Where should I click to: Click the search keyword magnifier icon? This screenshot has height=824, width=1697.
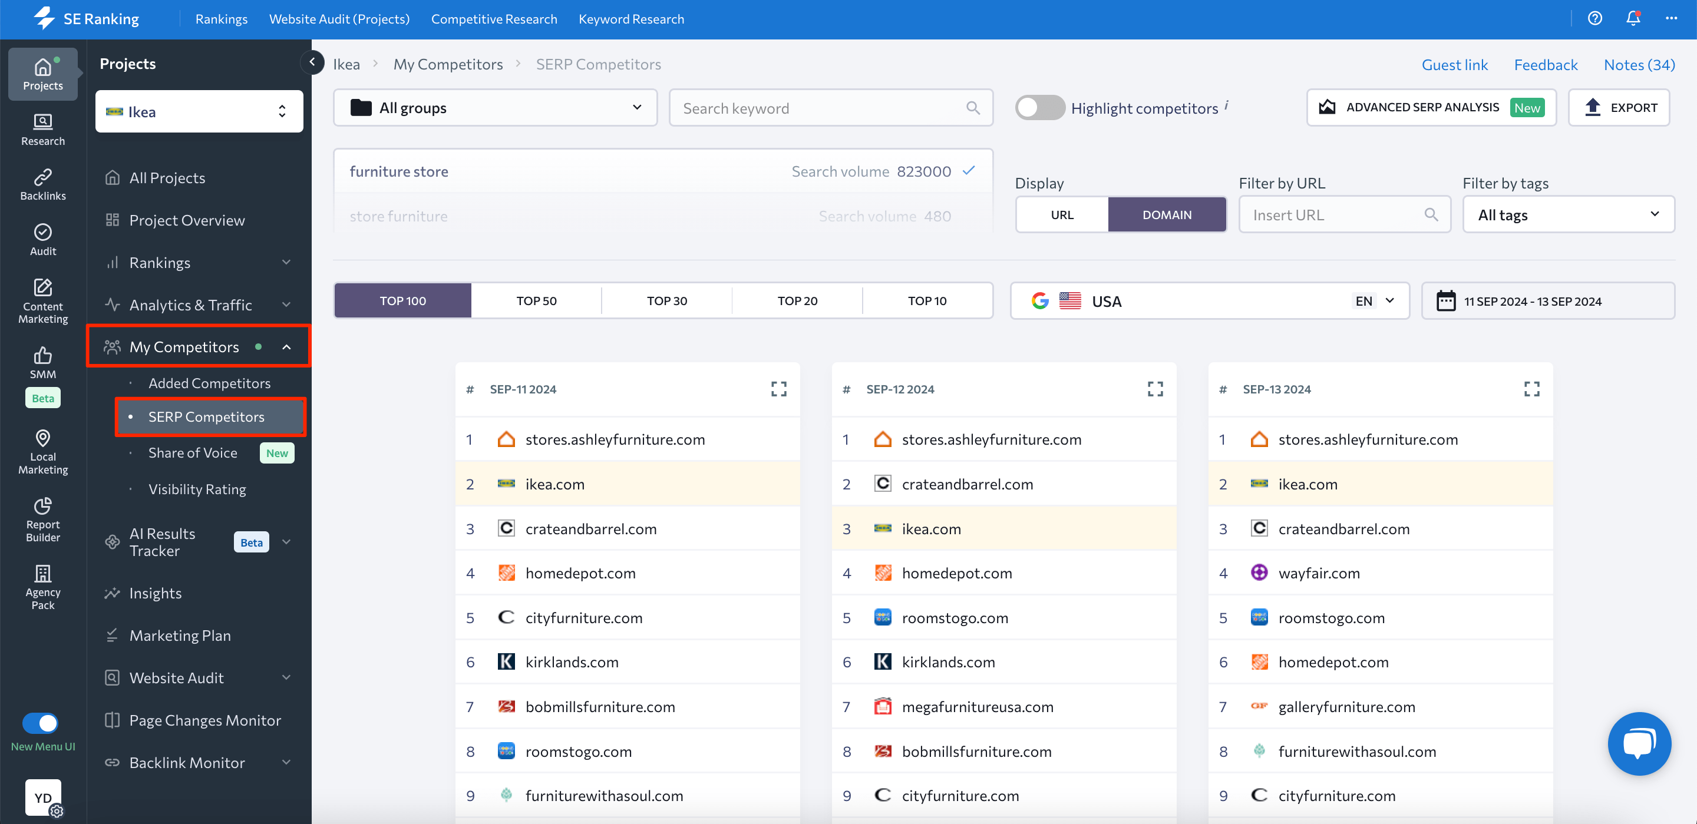(x=973, y=108)
